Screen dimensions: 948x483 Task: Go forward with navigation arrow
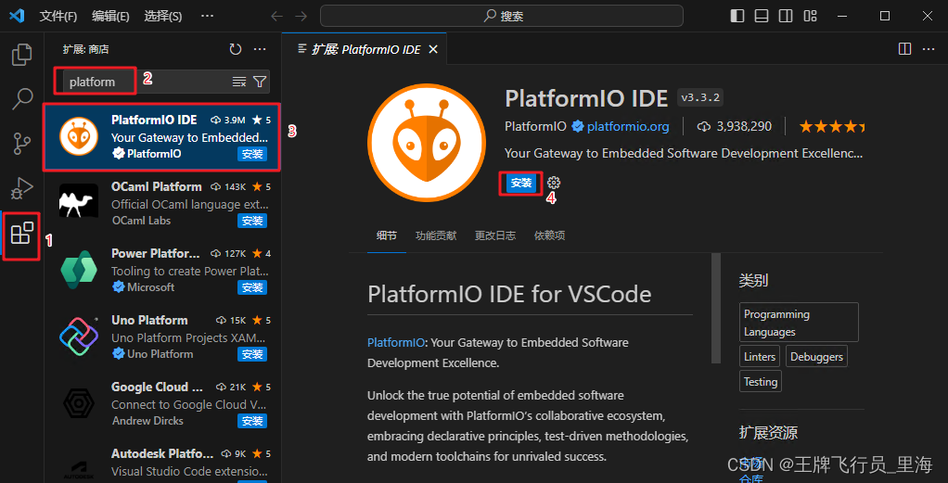click(x=301, y=17)
